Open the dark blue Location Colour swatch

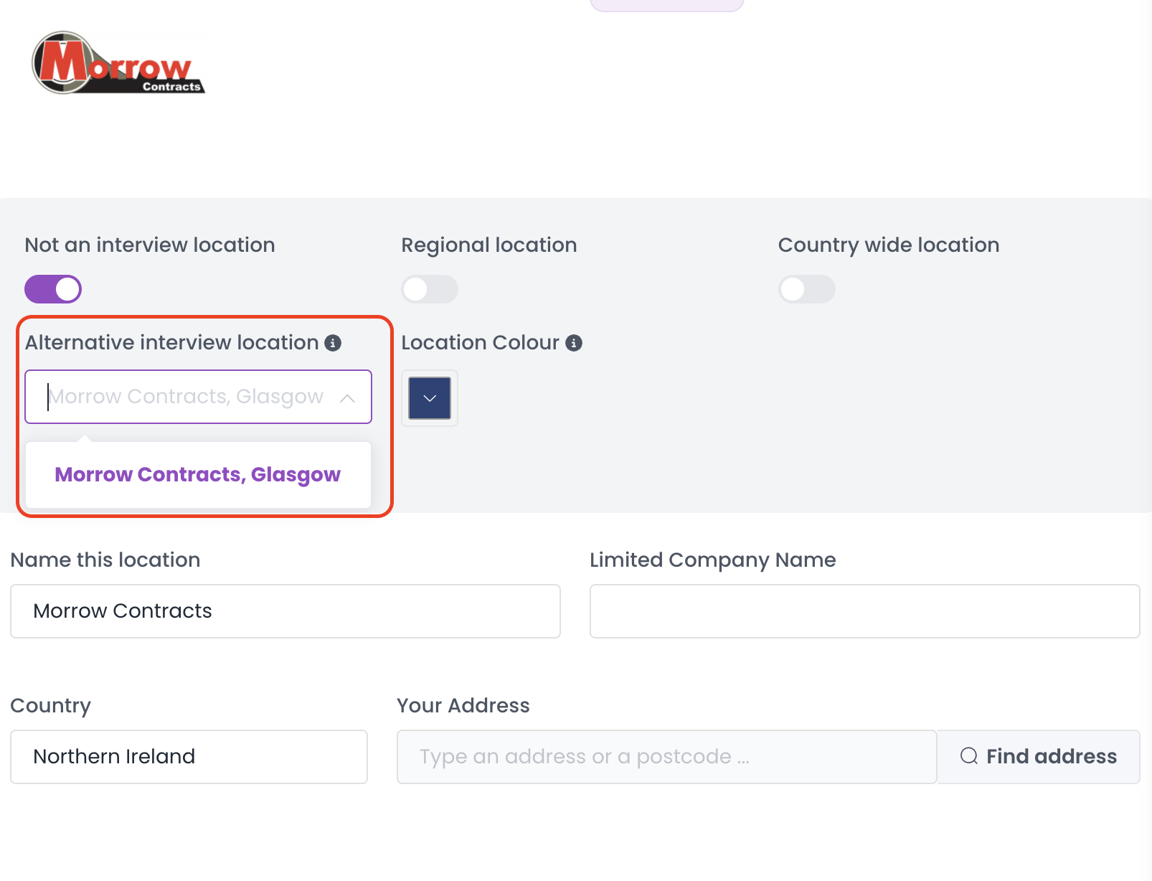click(x=430, y=398)
